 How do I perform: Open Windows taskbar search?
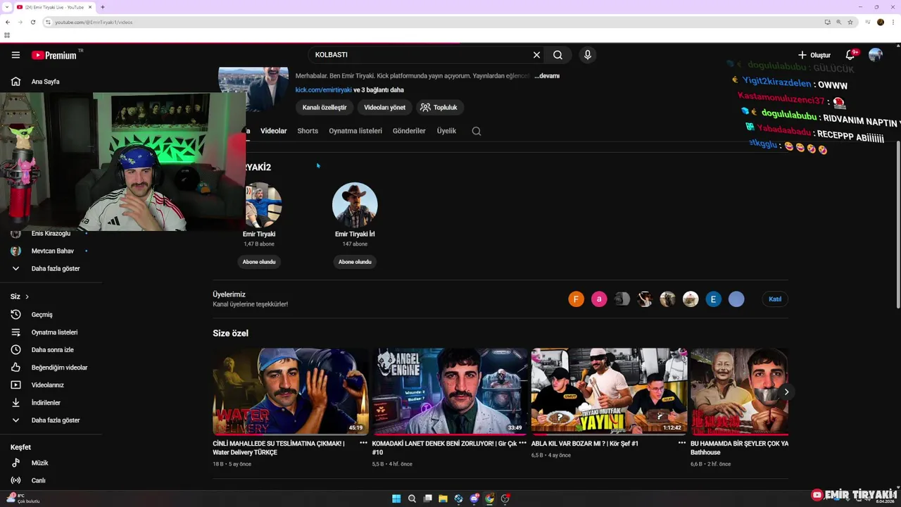click(412, 499)
